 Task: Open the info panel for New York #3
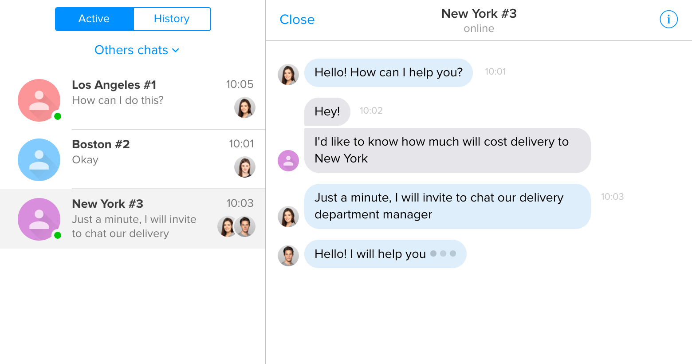668,19
